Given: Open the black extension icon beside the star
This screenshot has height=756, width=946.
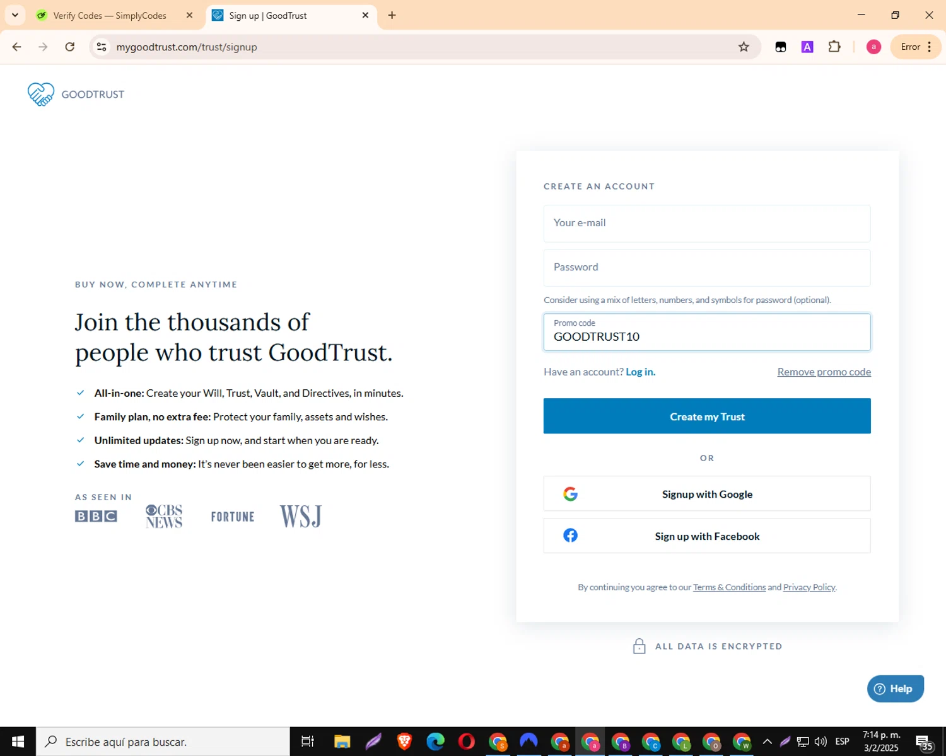Looking at the screenshot, I should tap(781, 47).
